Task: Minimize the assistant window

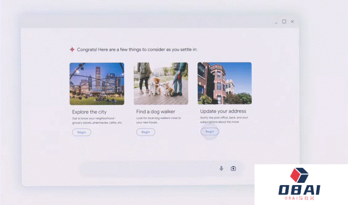Action: click(x=276, y=22)
